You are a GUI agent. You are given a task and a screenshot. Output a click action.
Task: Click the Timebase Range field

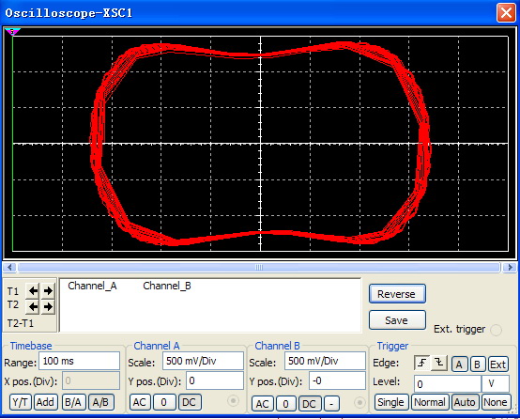(79, 361)
